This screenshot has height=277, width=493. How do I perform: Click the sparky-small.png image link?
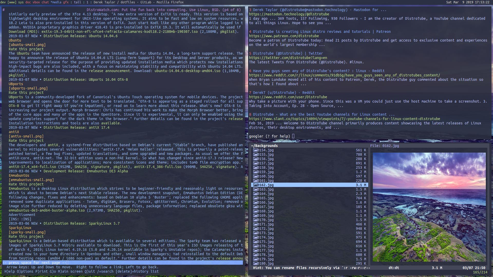tap(27, 232)
